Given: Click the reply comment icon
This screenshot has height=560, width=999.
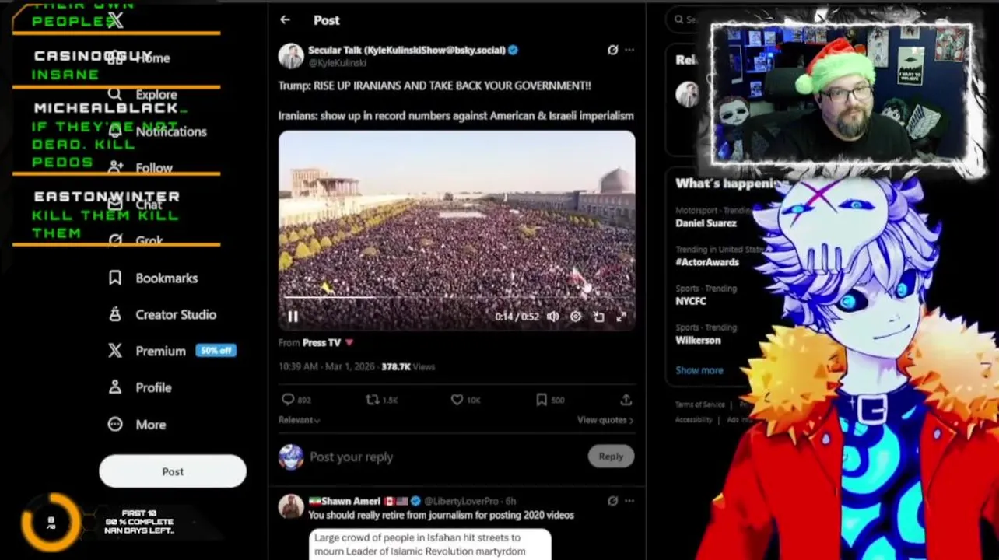Looking at the screenshot, I should click(x=288, y=400).
